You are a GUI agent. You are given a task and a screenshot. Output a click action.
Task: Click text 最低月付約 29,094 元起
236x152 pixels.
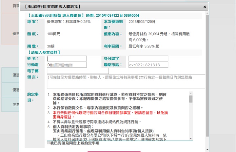(148, 34)
